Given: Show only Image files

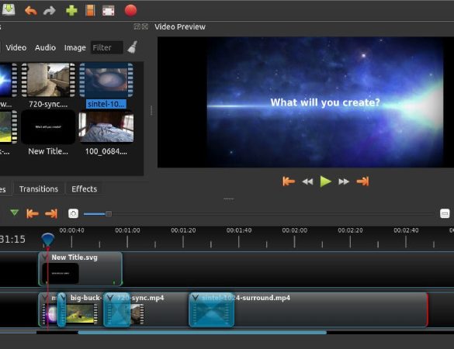Looking at the screenshot, I should (75, 47).
